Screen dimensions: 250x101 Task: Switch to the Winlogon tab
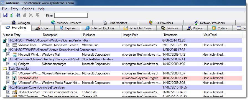point(21,23)
